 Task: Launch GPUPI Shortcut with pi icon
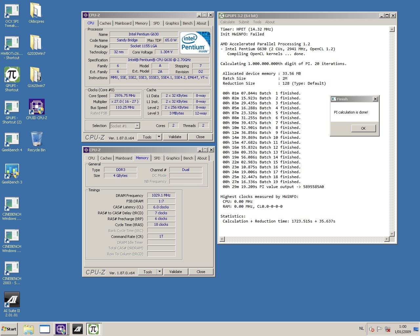(12, 79)
